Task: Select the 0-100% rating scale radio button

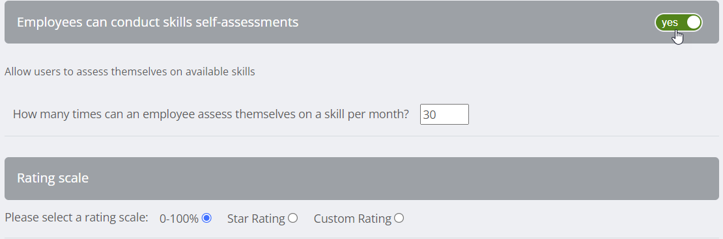Action: click(206, 218)
